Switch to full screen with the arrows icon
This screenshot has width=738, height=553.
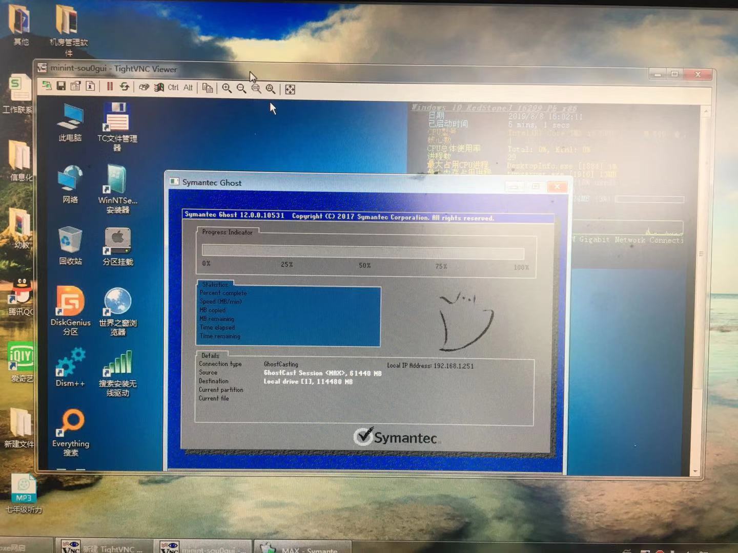[290, 90]
